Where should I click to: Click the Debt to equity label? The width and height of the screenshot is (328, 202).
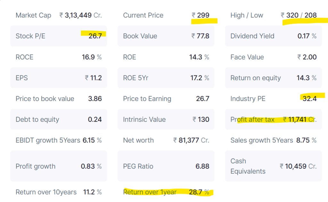[37, 120]
